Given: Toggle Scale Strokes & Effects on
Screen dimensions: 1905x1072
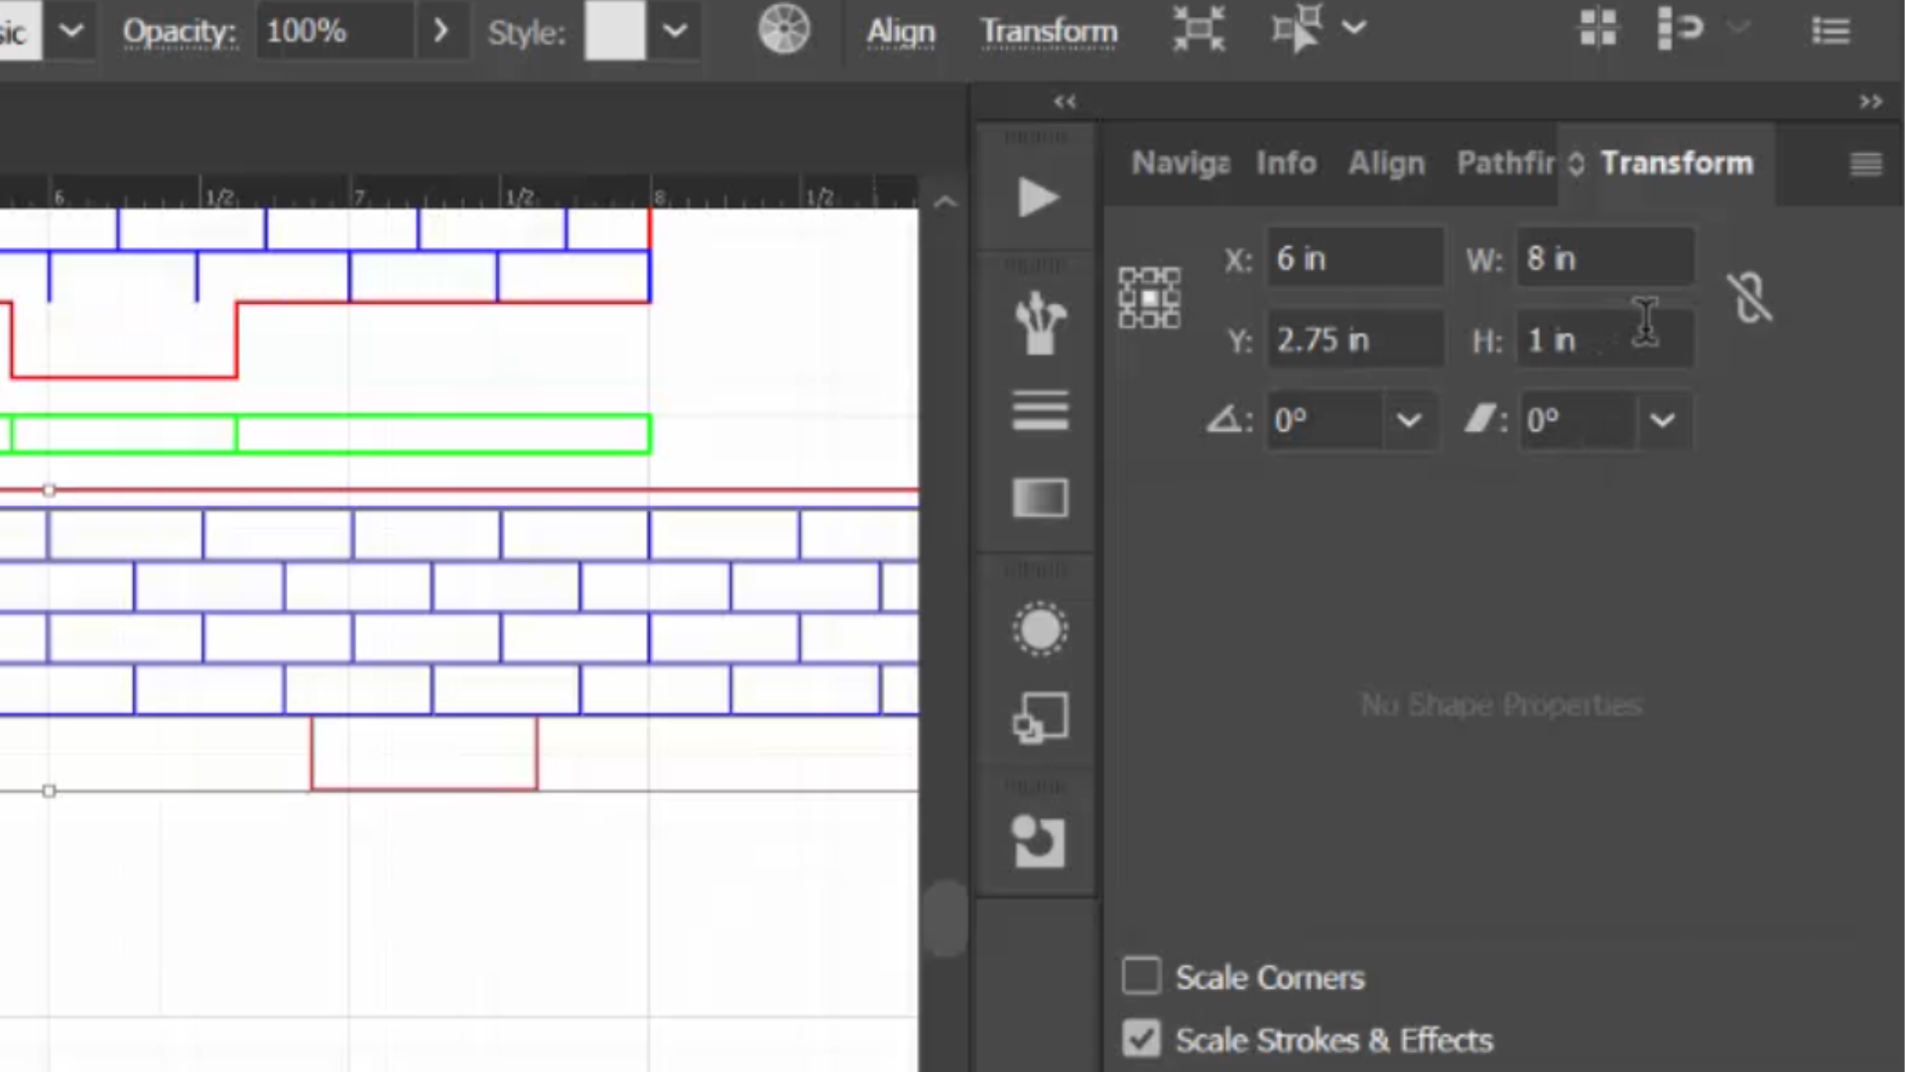Looking at the screenshot, I should click(x=1138, y=1038).
